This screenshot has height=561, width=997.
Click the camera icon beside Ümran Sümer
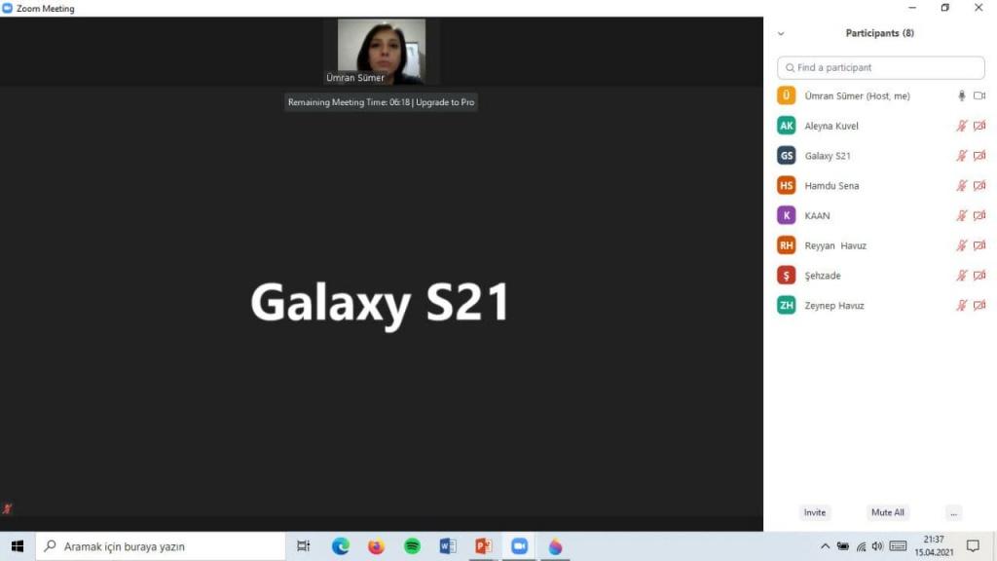point(979,96)
